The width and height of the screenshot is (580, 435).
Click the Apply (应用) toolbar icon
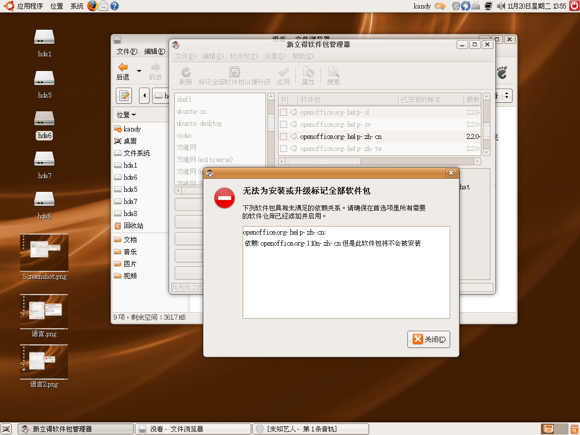[x=283, y=76]
